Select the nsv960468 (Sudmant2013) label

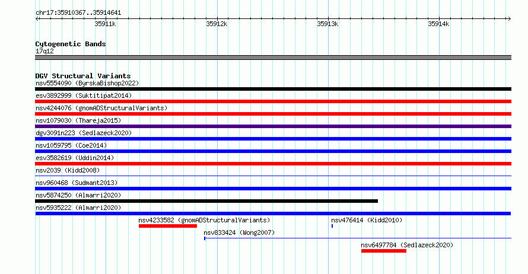pyautogui.click(x=77, y=183)
